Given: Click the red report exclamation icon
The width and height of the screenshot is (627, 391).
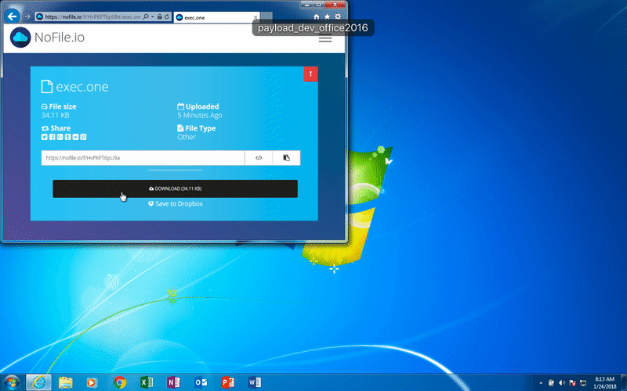Looking at the screenshot, I should coord(310,74).
